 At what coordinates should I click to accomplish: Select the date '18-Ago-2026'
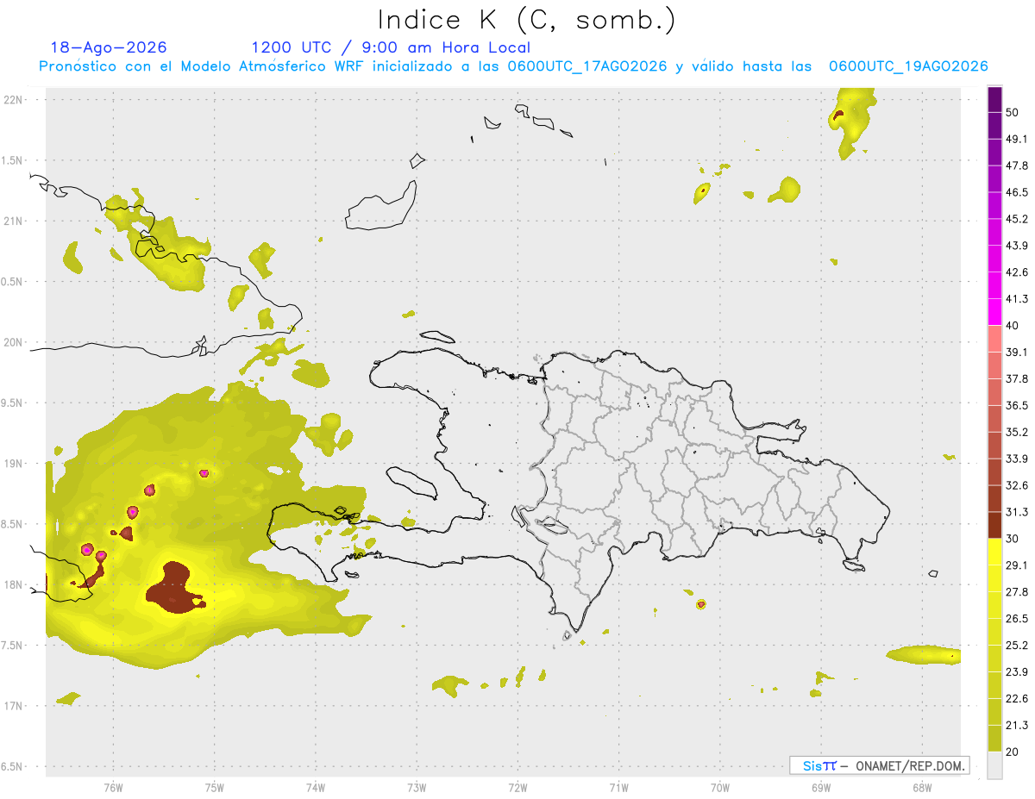coord(109,47)
